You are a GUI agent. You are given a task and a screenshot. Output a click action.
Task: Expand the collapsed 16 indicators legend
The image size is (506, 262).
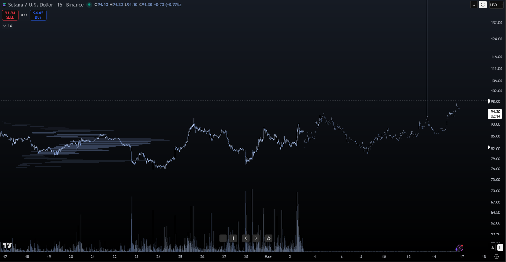[8, 26]
